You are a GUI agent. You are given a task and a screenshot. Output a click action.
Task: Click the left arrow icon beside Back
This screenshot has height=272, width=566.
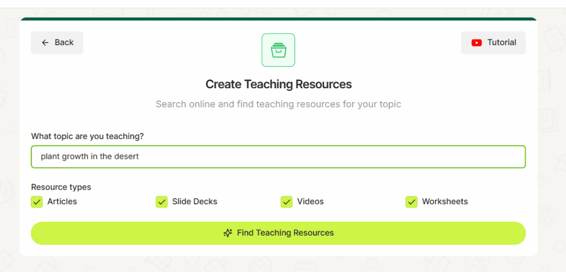coord(45,42)
